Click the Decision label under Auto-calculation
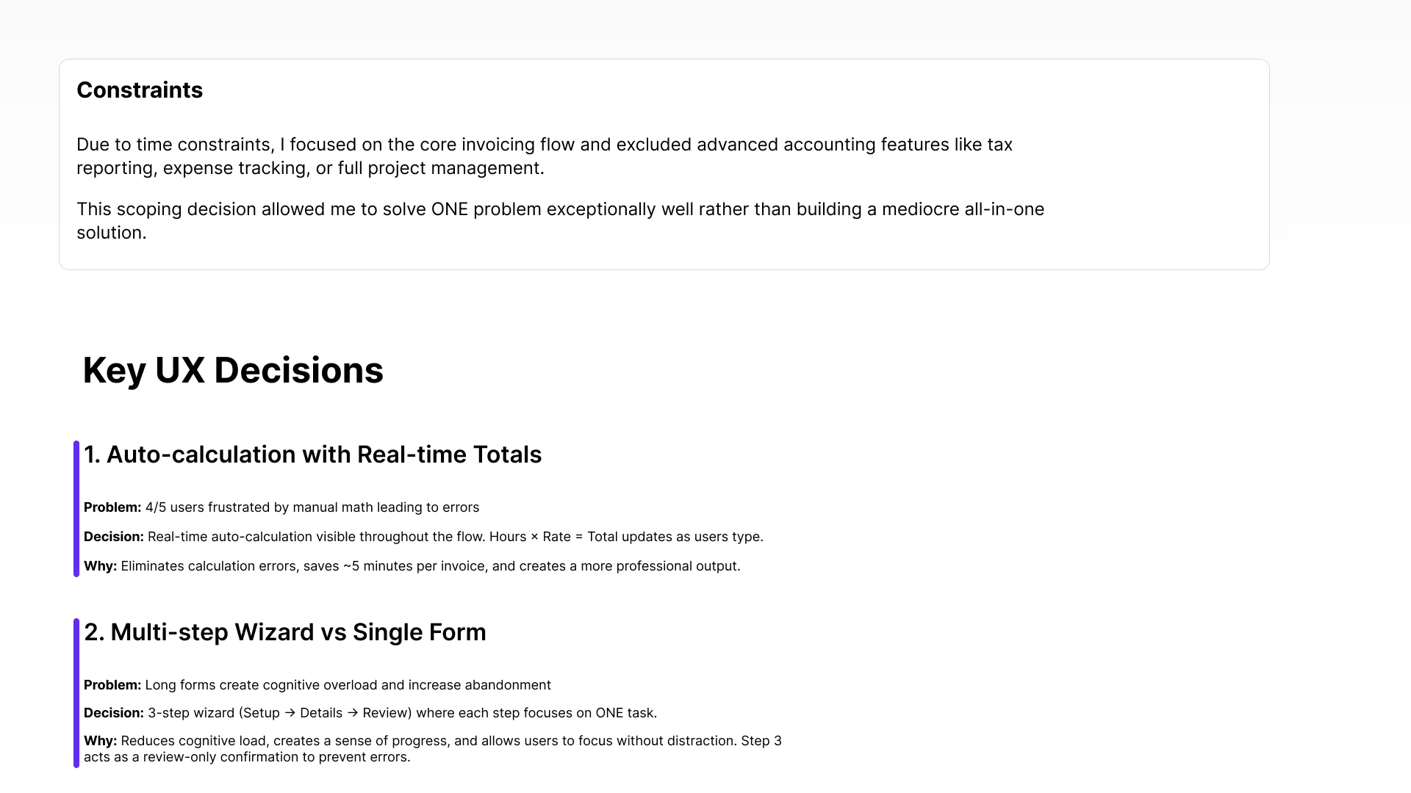This screenshot has width=1411, height=793. 113,537
